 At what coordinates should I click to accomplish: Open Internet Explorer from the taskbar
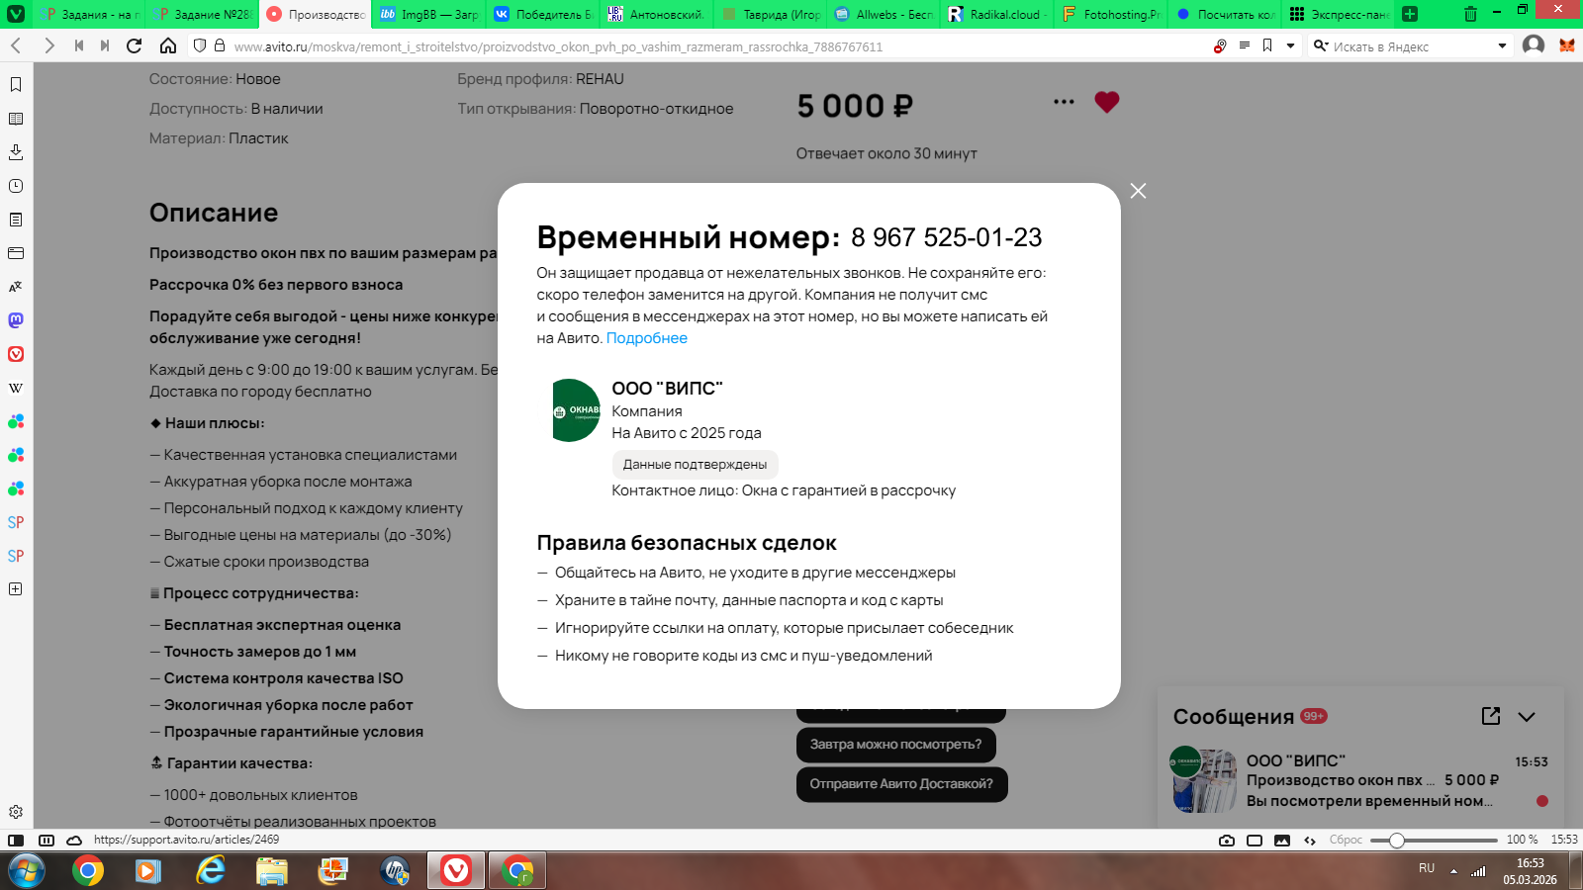[210, 871]
